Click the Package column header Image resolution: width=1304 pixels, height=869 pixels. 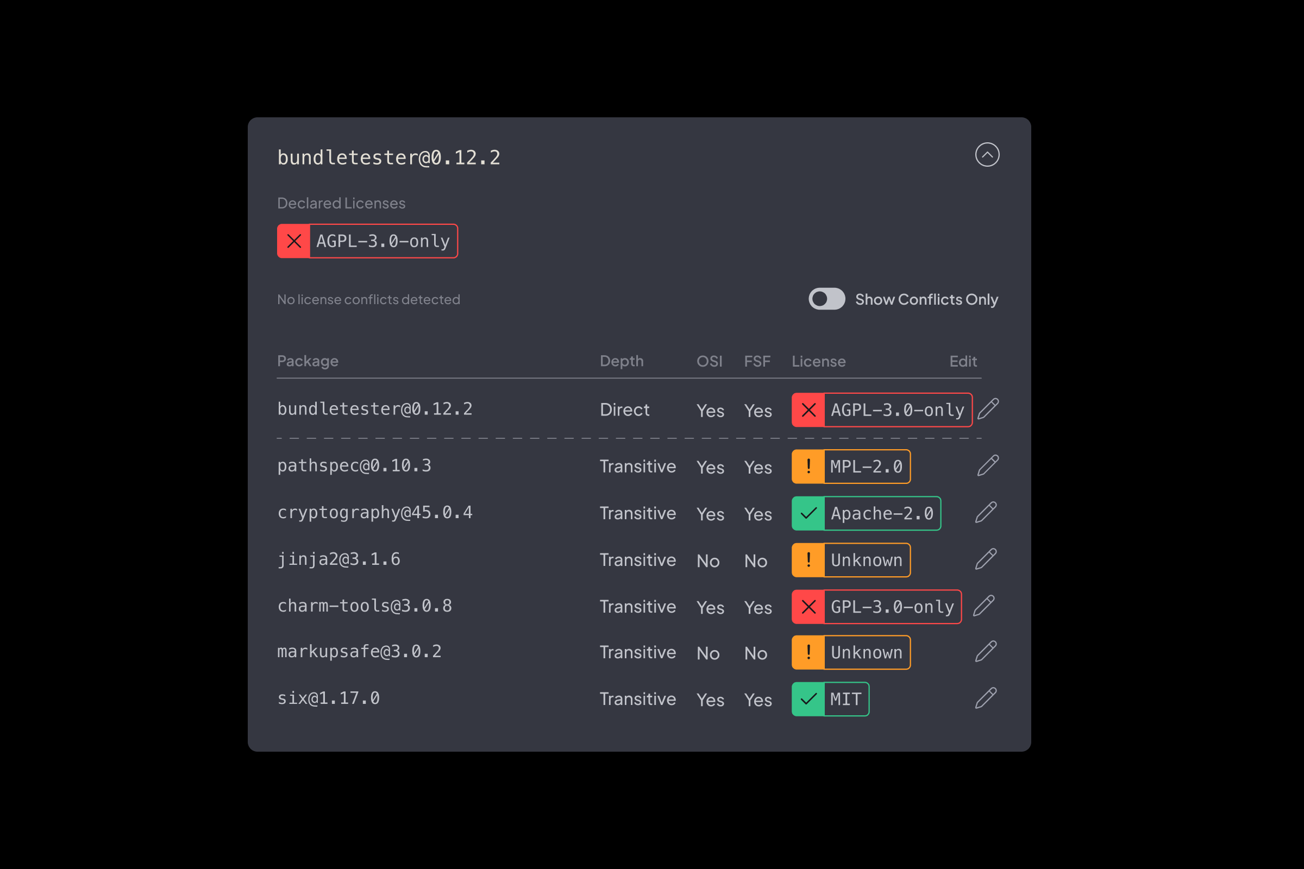308,361
